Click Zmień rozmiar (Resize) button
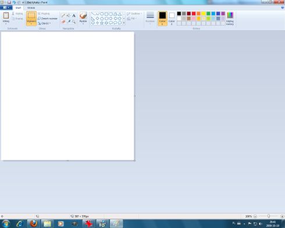Image resolution: width=285 pixels, height=228 pixels. pyautogui.click(x=48, y=19)
